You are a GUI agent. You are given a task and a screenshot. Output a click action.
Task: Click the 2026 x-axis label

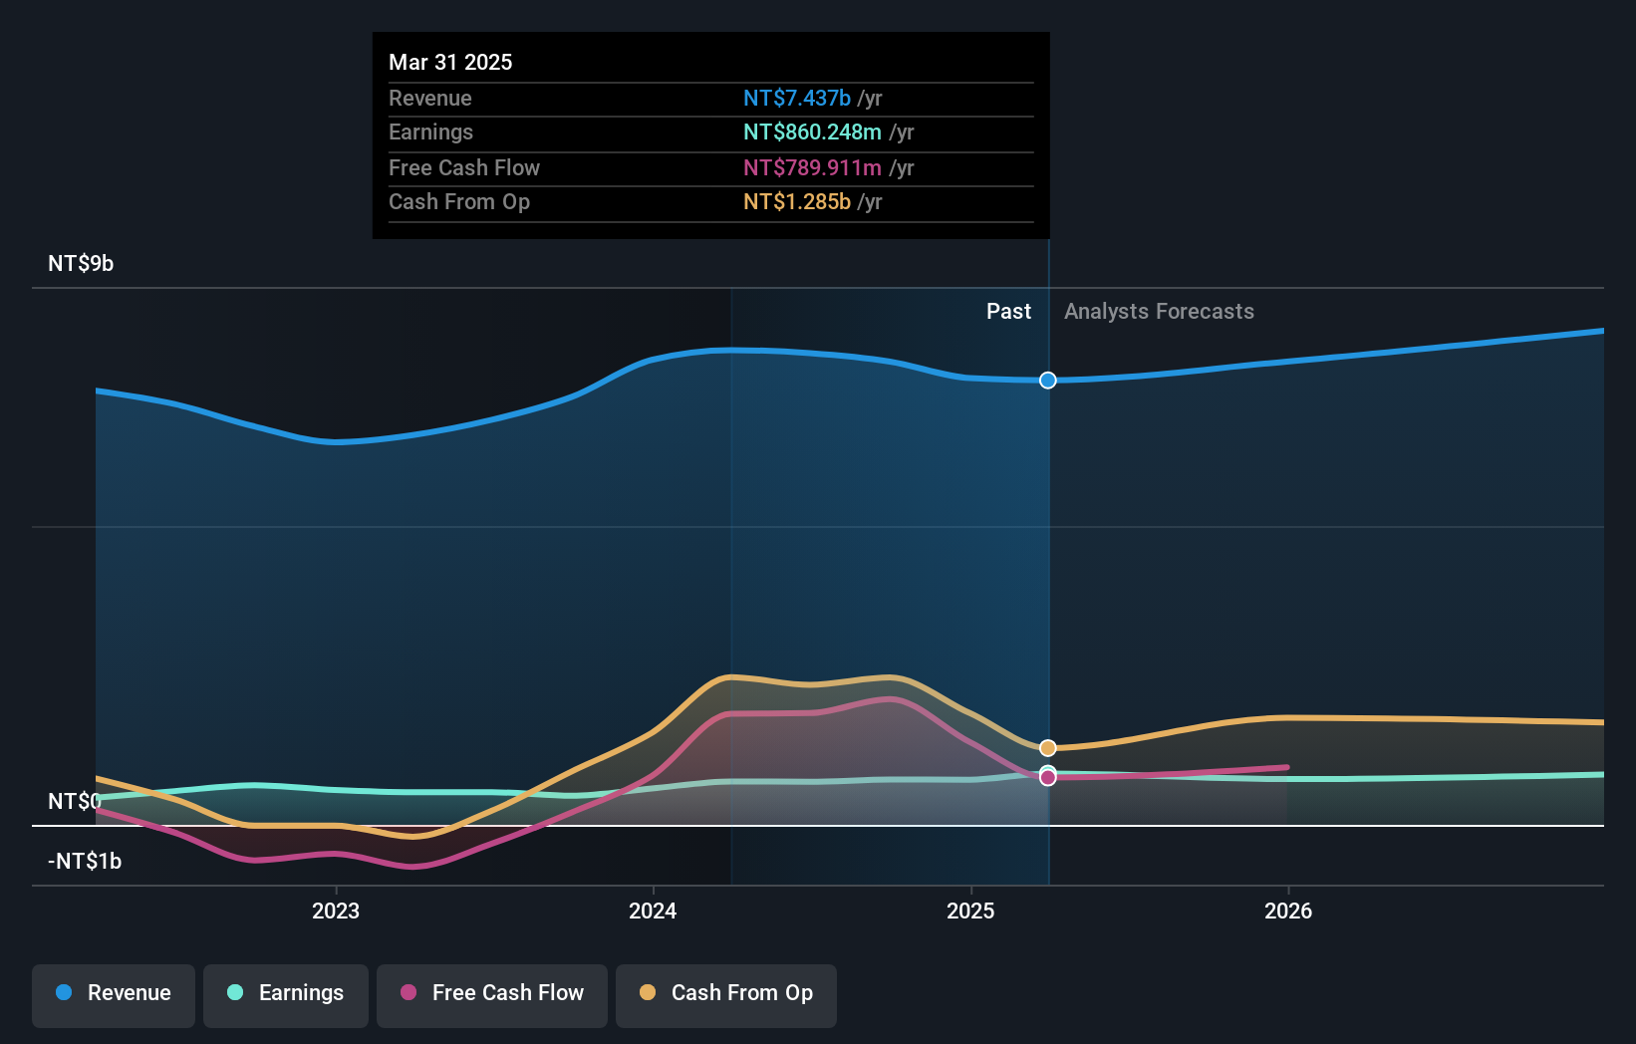pos(1288,911)
